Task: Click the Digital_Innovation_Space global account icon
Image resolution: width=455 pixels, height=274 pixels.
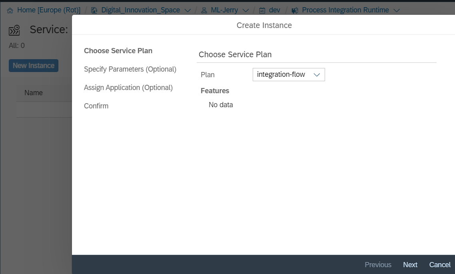Action: (x=94, y=10)
